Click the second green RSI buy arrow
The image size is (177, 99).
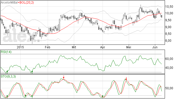32,72
